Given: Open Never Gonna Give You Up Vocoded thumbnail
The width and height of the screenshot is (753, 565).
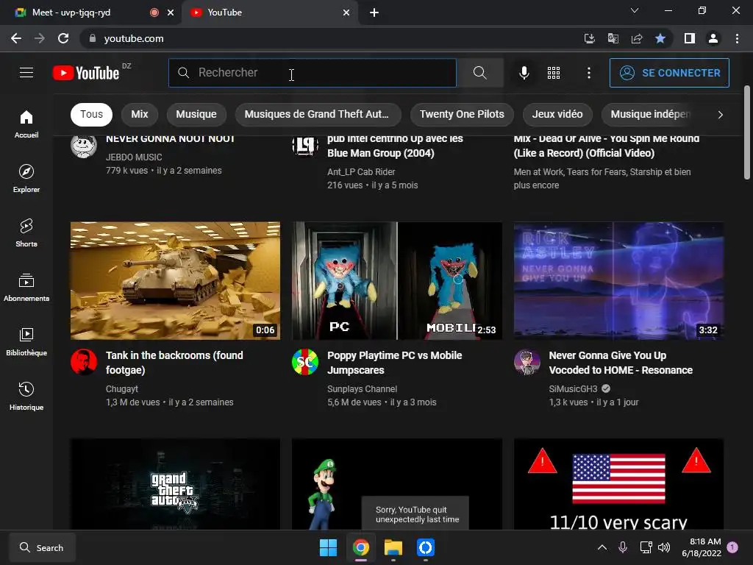Looking at the screenshot, I should tap(618, 280).
